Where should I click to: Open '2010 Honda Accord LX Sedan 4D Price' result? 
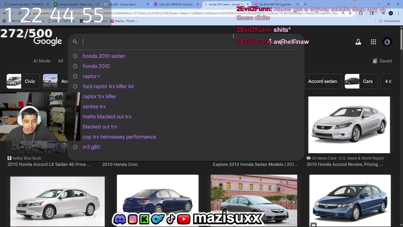tap(49, 164)
